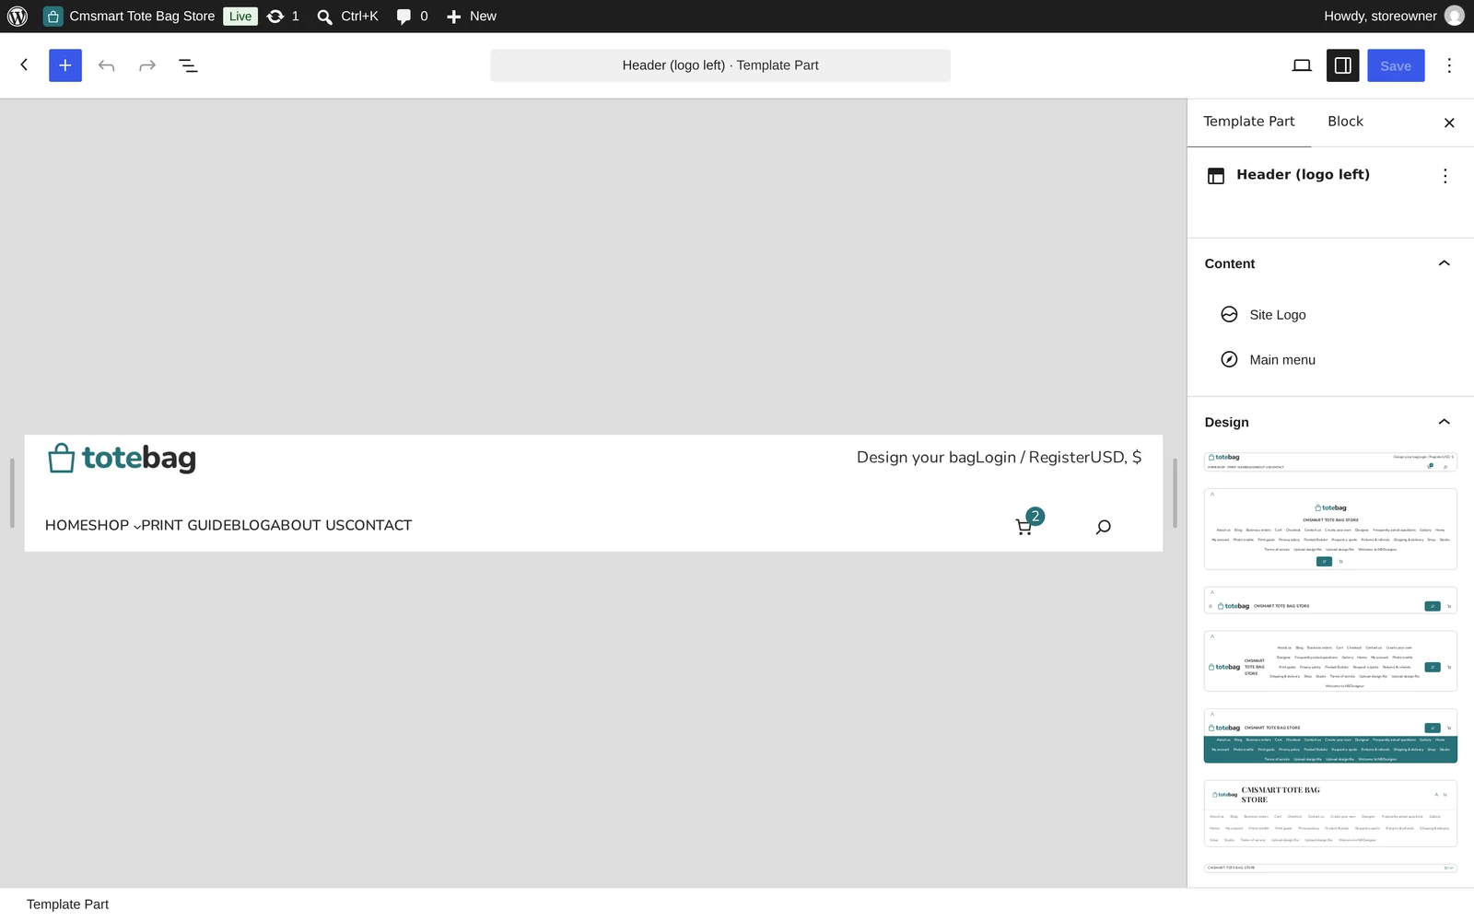Click the search magnifier in header preview

(x=1103, y=527)
